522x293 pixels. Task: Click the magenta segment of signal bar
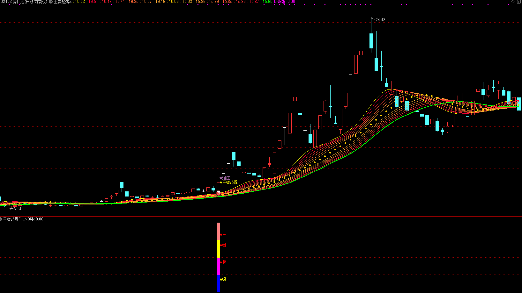tap(219, 267)
